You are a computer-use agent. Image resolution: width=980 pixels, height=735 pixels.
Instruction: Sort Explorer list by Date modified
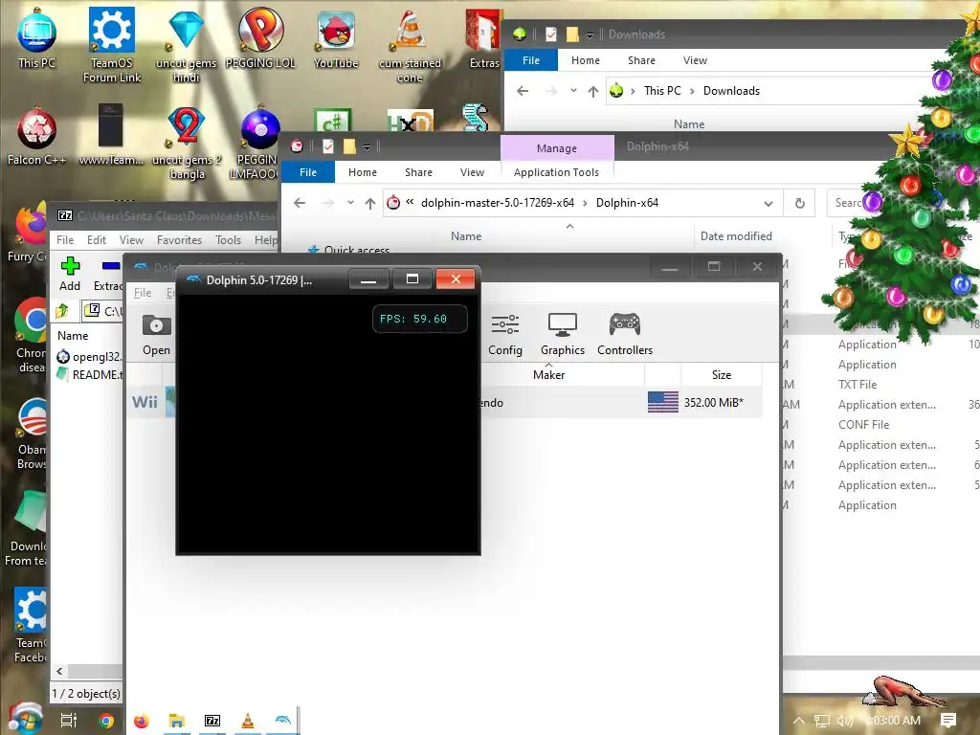coord(736,236)
